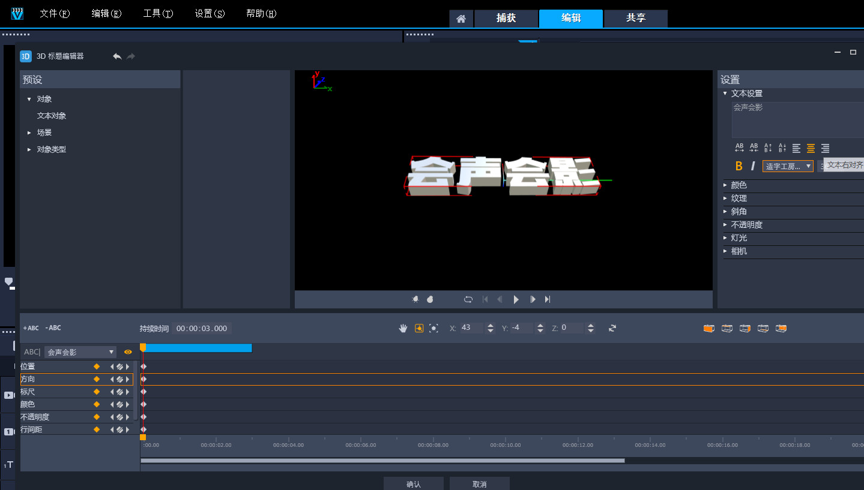This screenshot has width=864, height=490.
Task: Switch to the 共享 tab
Action: tap(636, 18)
